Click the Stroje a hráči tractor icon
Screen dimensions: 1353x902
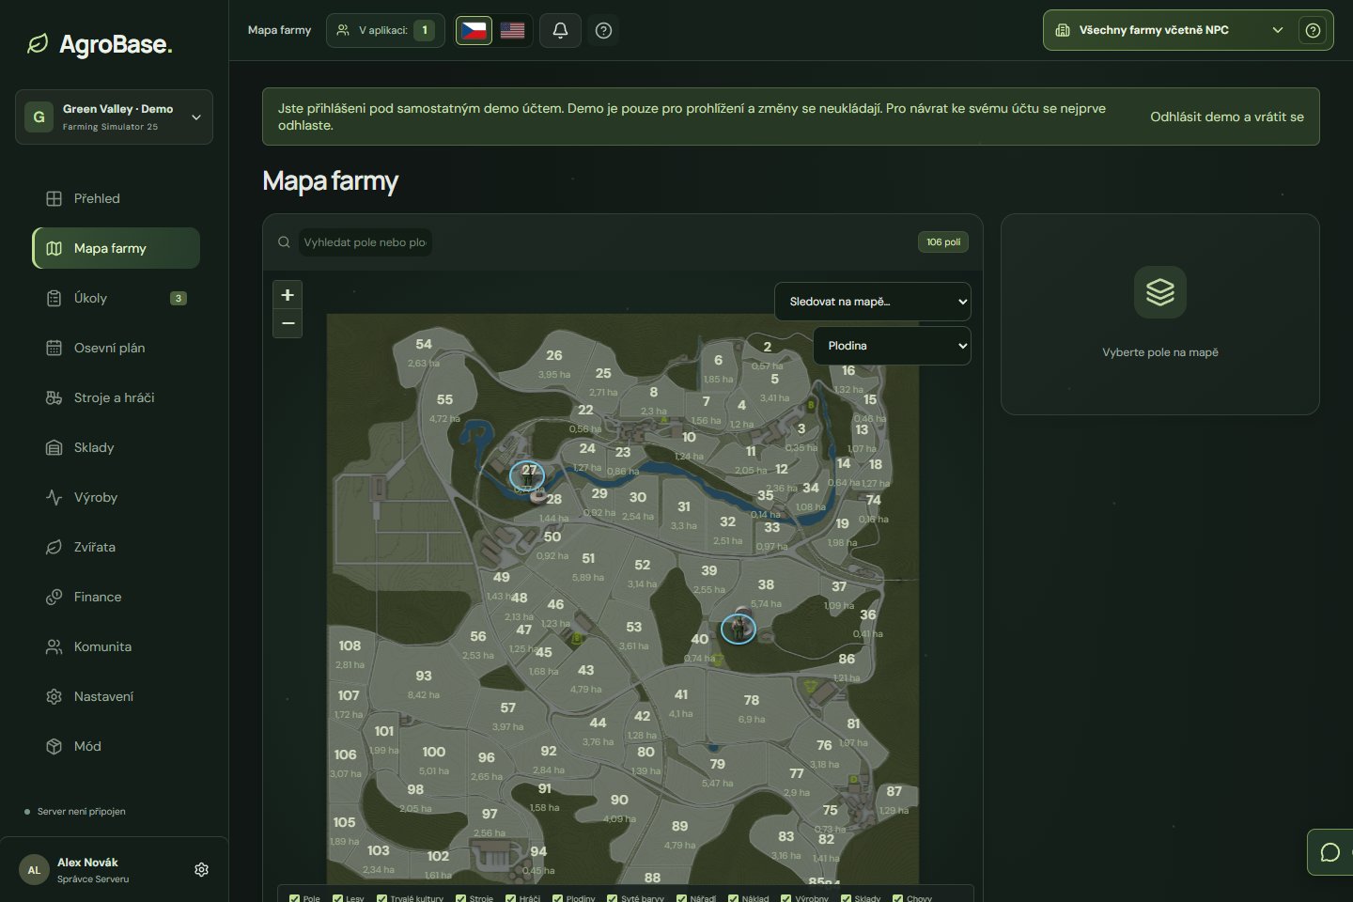54,397
